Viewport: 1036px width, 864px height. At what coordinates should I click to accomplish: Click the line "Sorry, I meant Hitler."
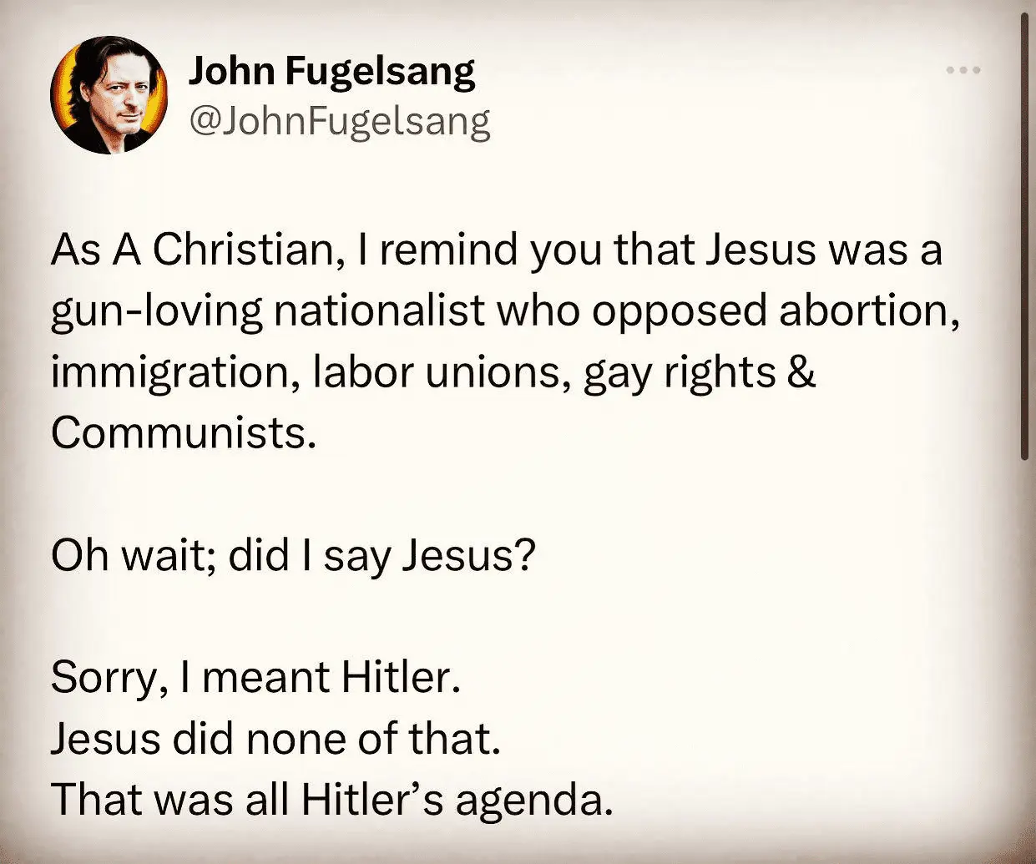(255, 677)
